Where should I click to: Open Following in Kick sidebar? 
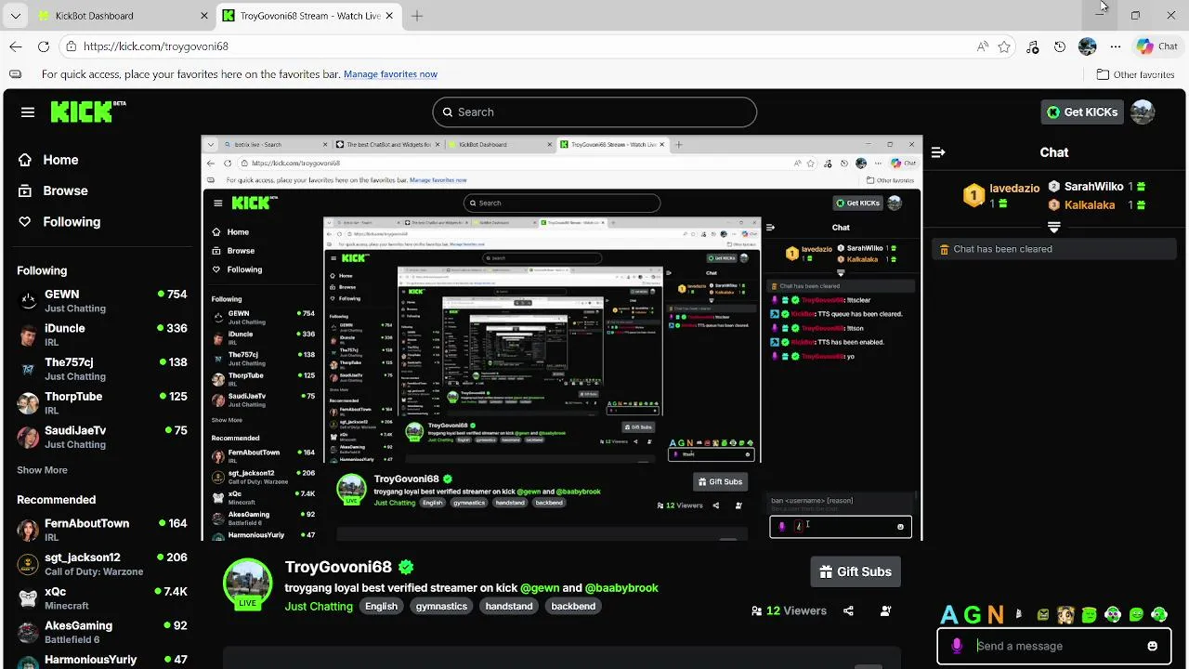[59, 221]
